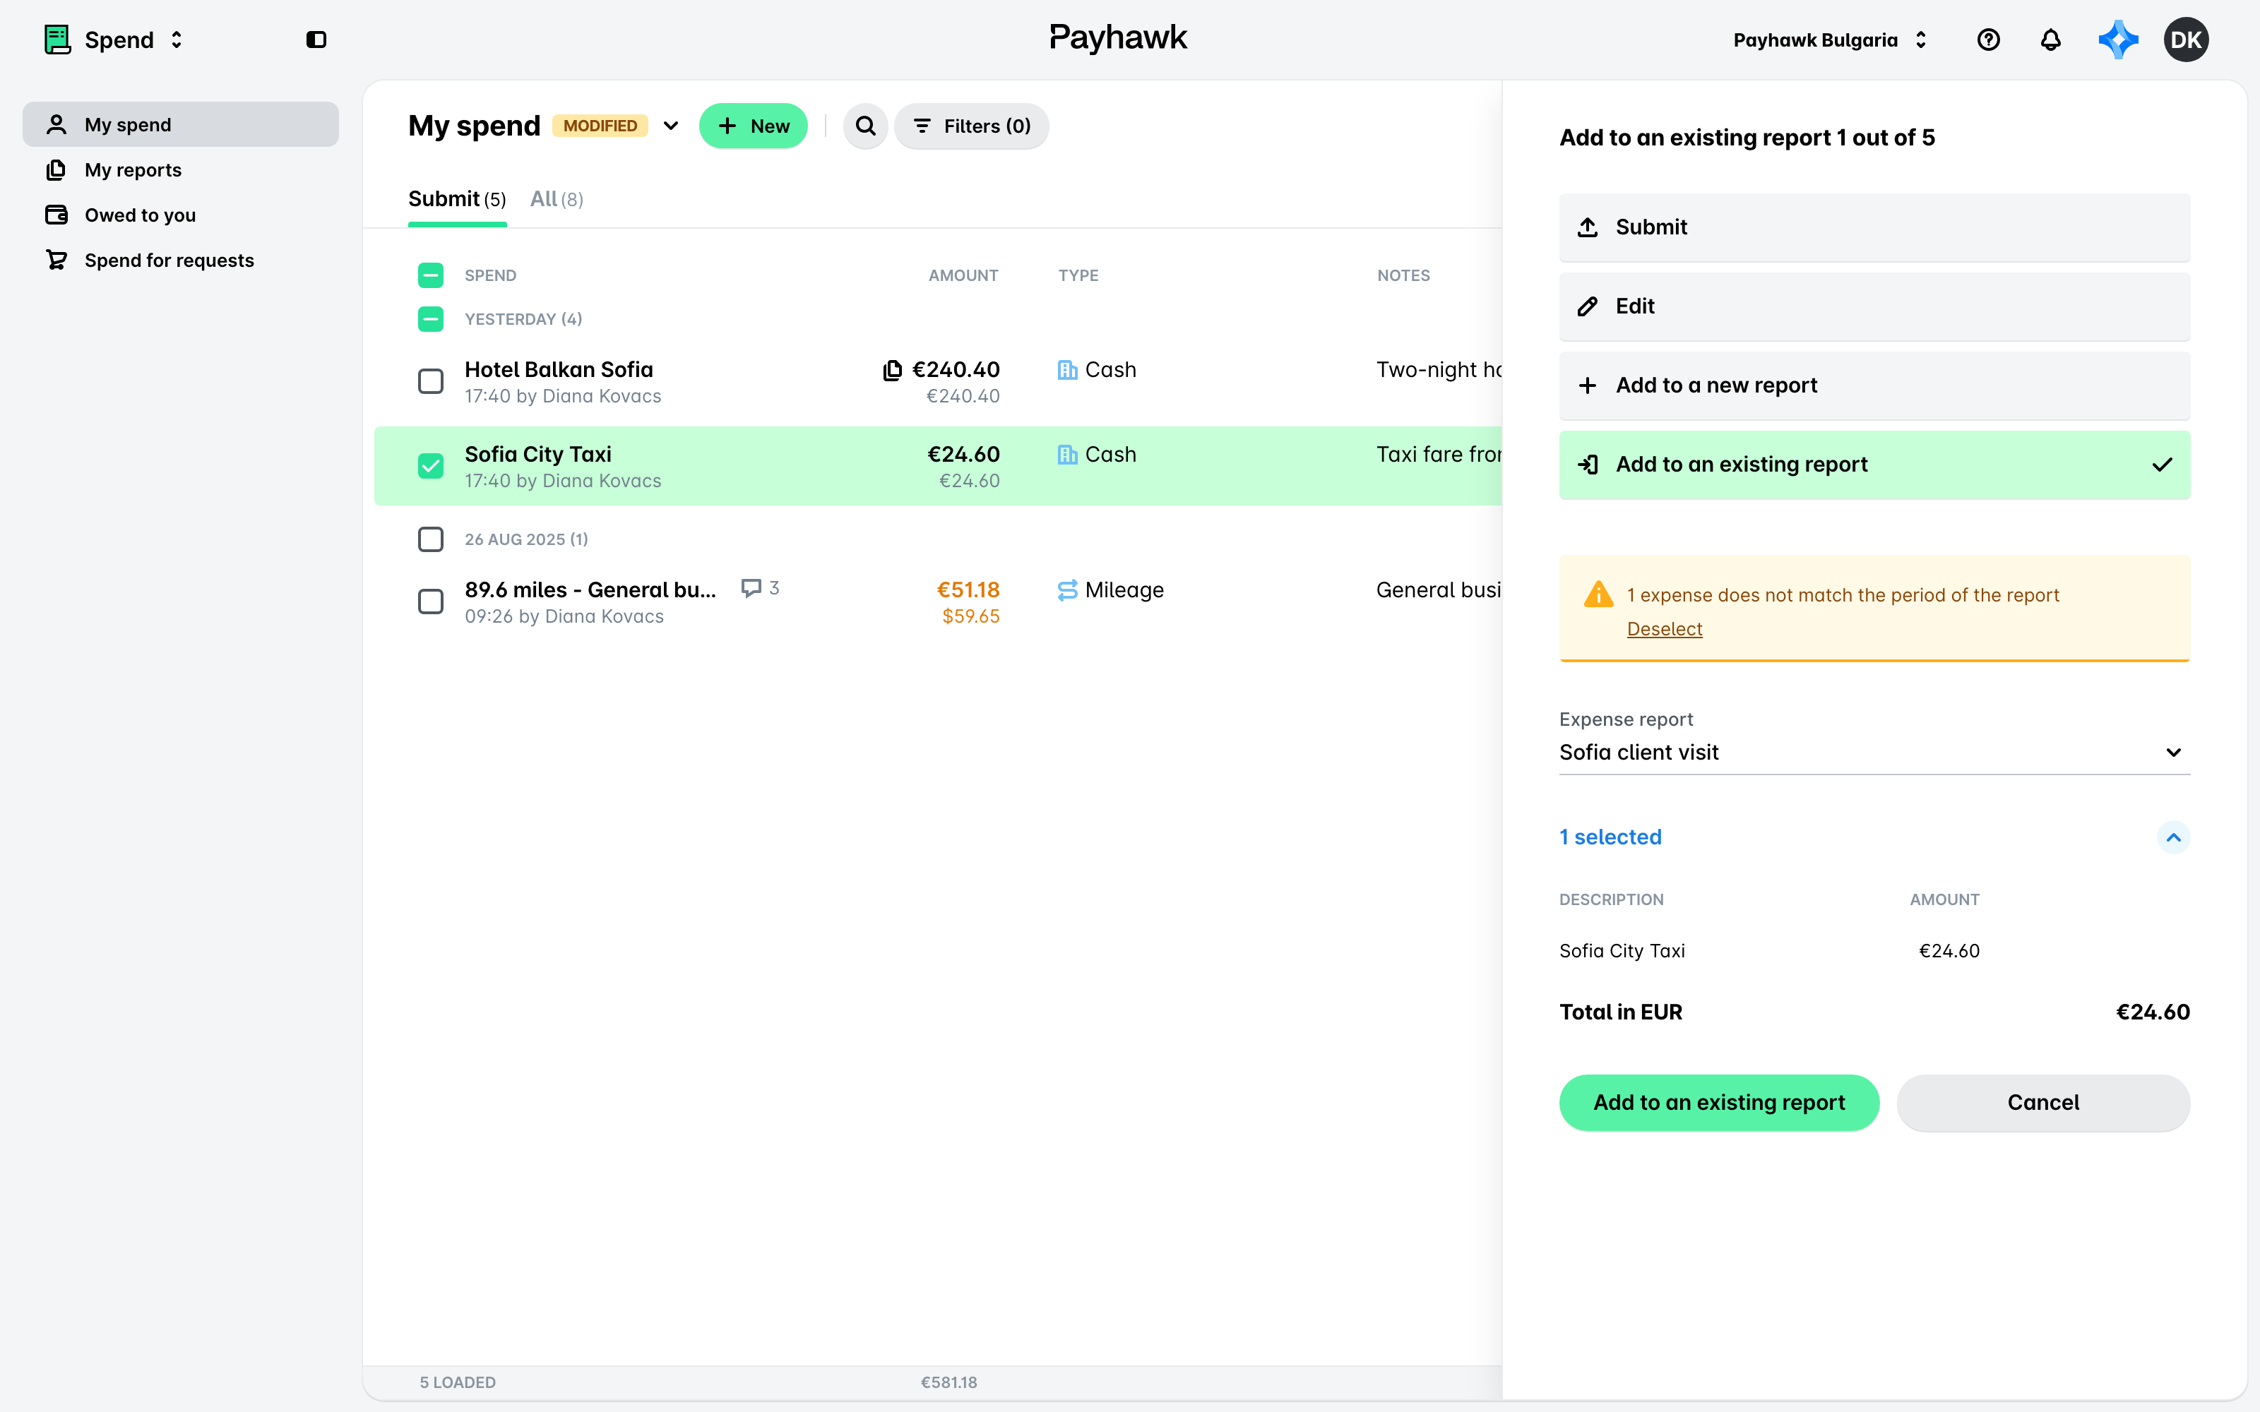Click the Mileage type icon
The image size is (2260, 1412).
(x=1067, y=590)
